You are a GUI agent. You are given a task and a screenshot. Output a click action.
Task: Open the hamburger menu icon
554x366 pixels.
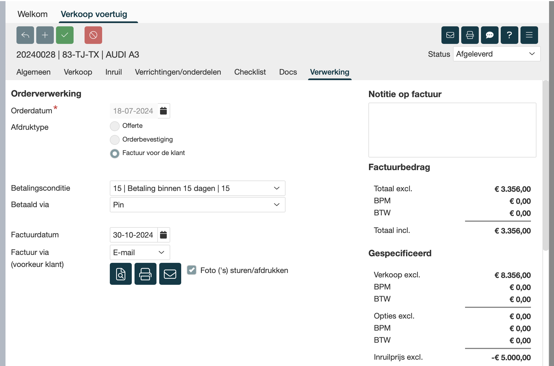(x=529, y=35)
